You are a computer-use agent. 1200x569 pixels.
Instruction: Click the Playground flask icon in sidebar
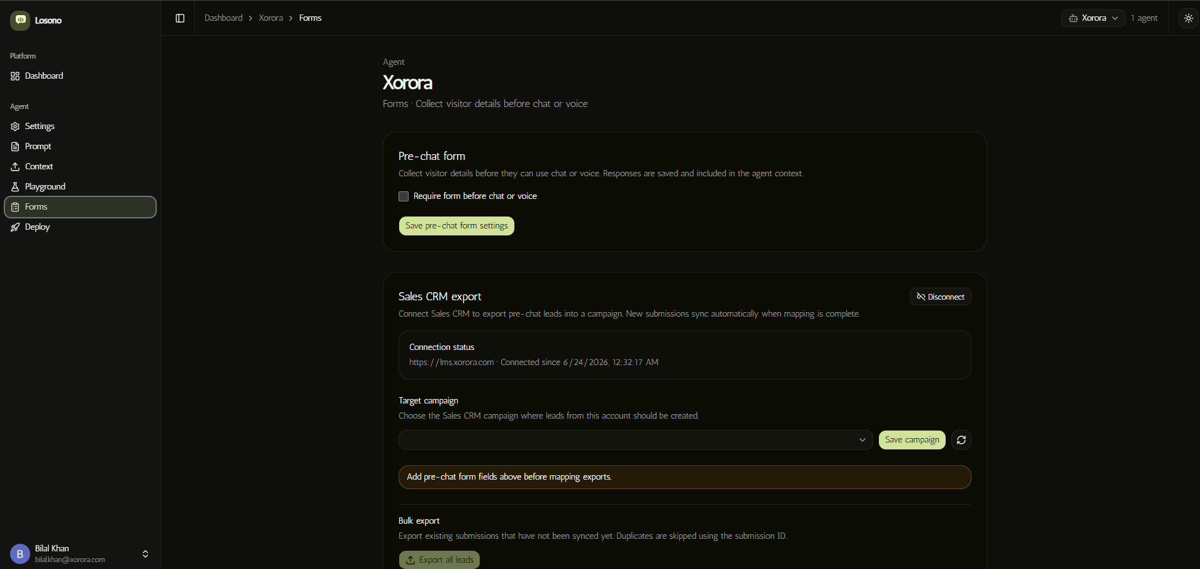(15, 187)
